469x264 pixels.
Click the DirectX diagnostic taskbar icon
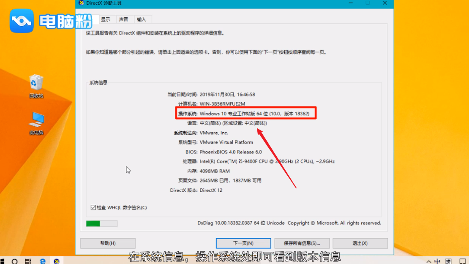(57, 261)
